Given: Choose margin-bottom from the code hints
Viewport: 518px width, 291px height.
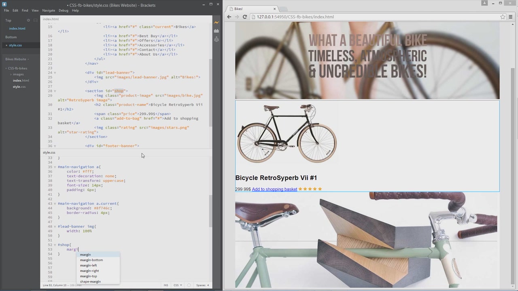Looking at the screenshot, I should [98, 260].
